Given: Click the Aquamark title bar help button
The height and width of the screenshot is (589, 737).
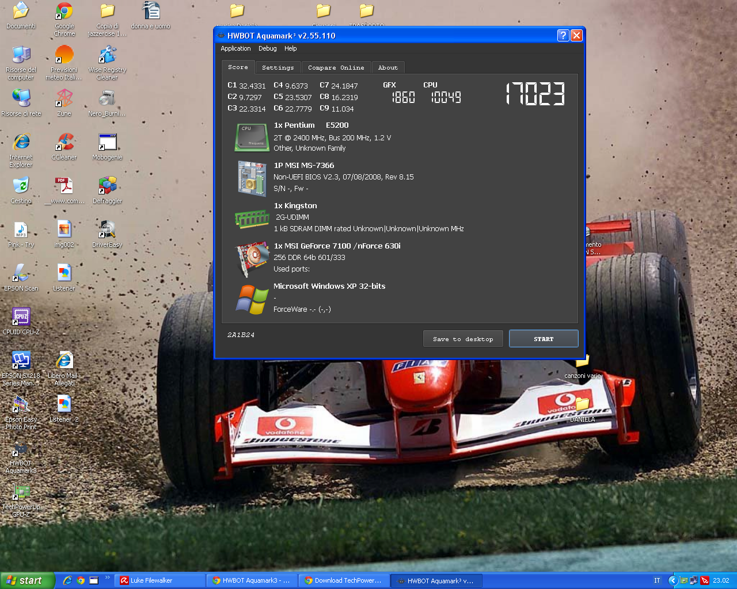Looking at the screenshot, I should click(563, 36).
